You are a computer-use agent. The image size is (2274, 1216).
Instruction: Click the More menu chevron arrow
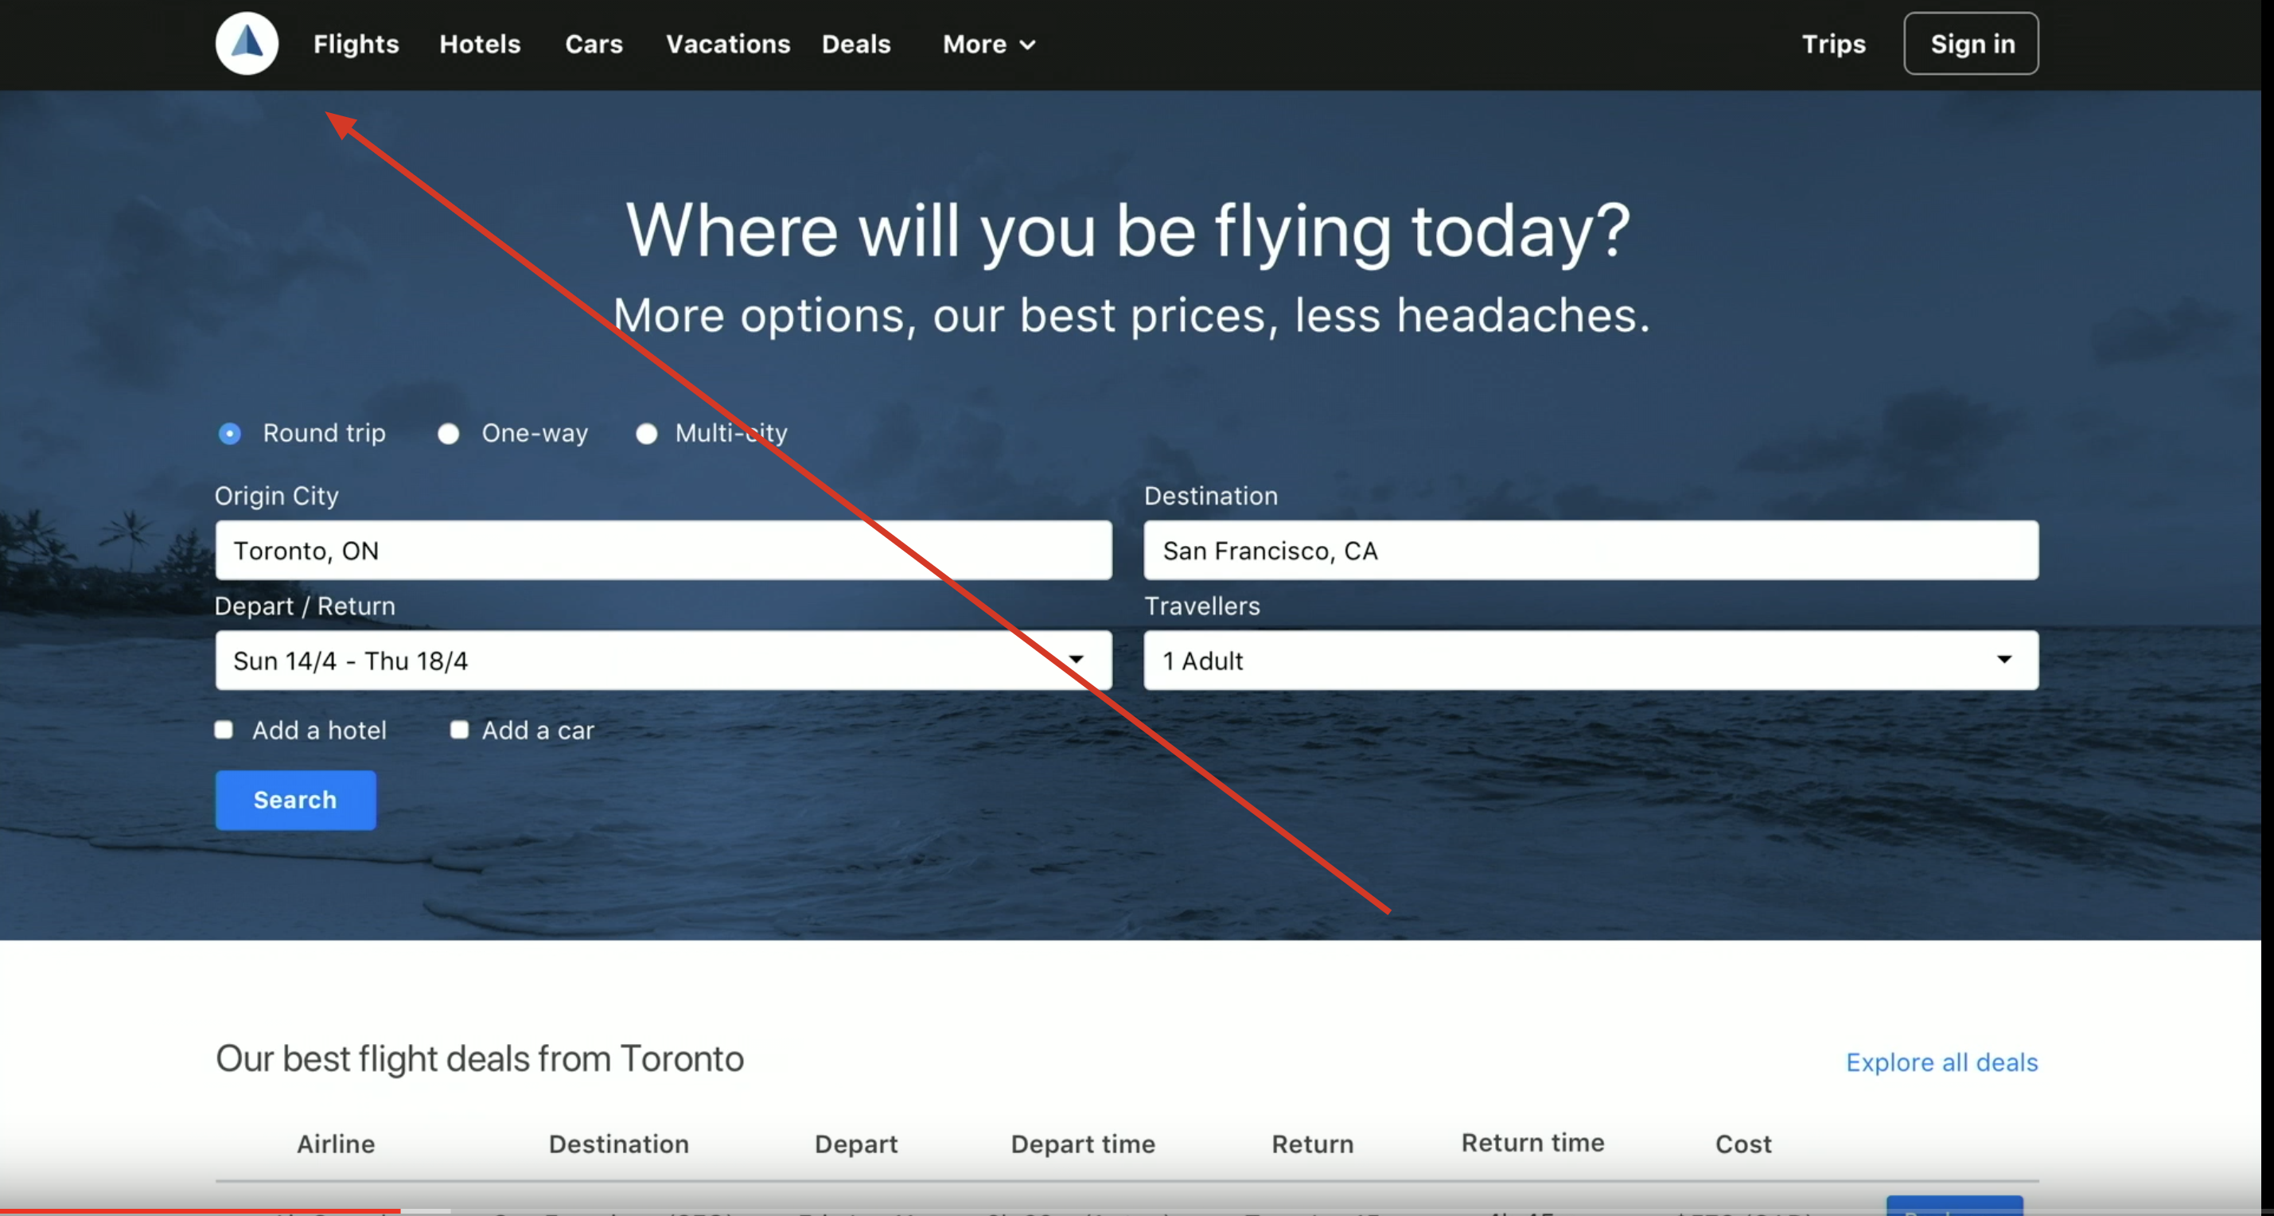click(1027, 45)
